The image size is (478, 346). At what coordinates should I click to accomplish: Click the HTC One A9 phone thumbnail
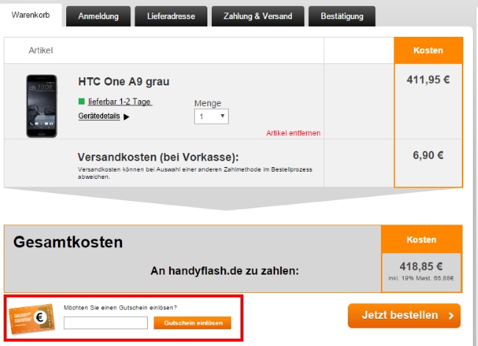point(42,106)
